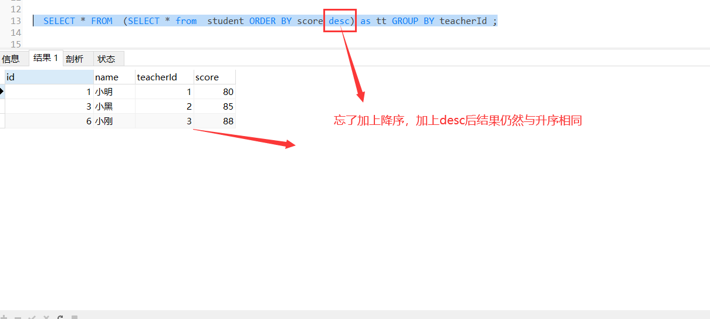Open the 剖析 tab
Screen dimensions: 710x319
tap(75, 59)
